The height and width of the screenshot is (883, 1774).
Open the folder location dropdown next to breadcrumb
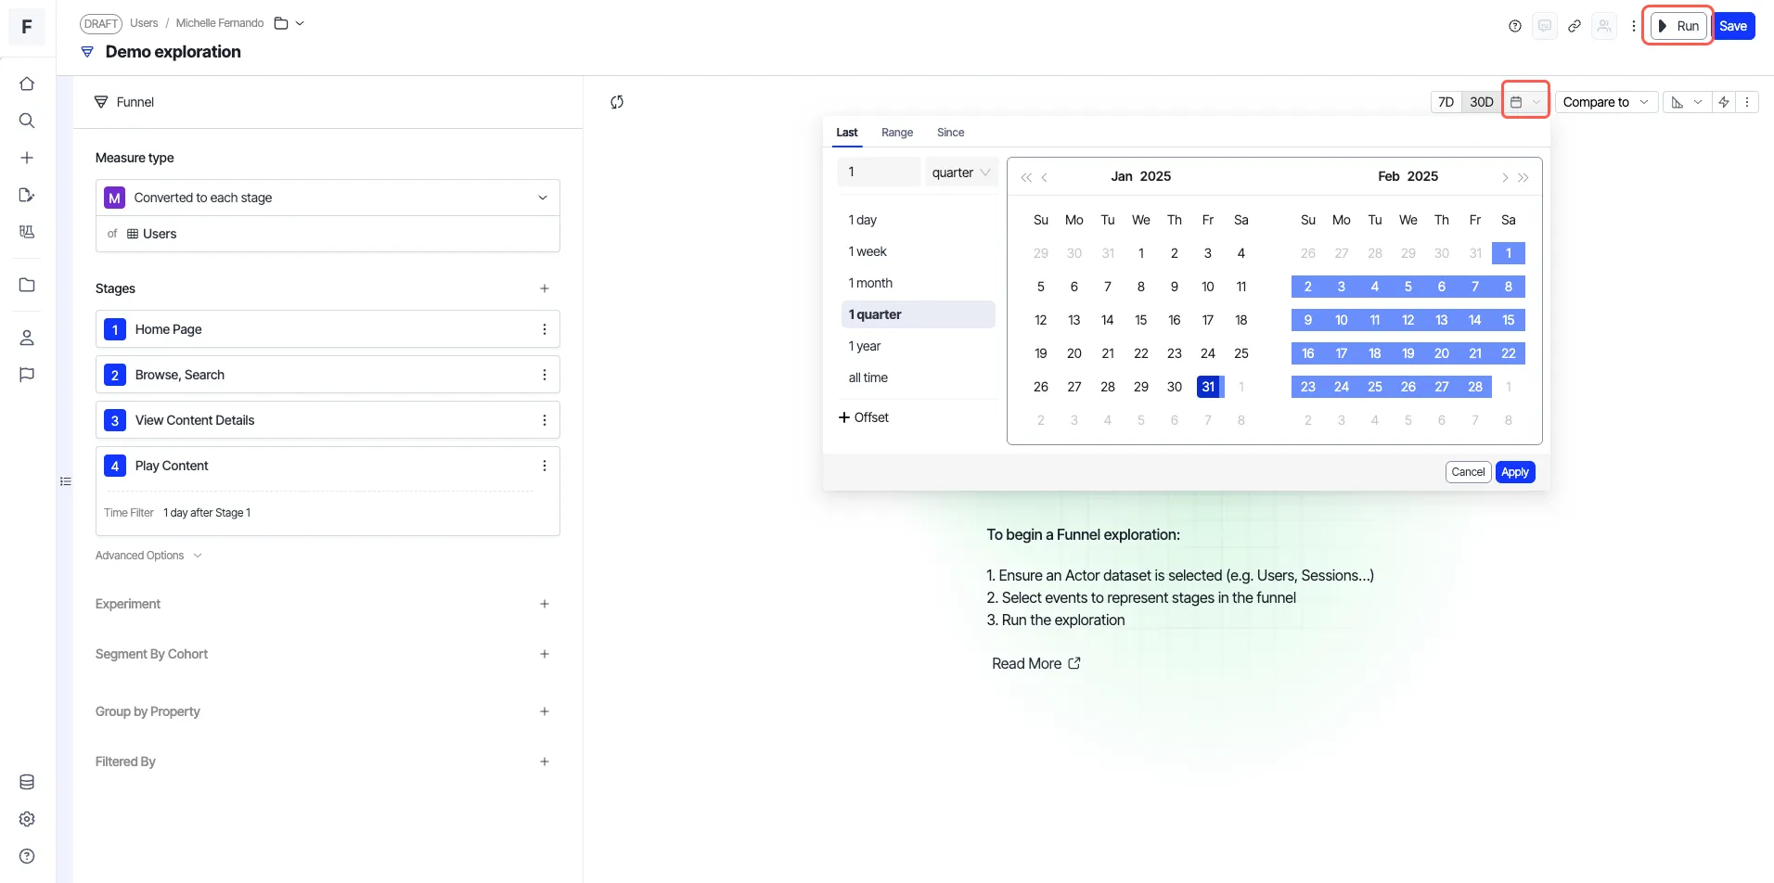pos(289,23)
